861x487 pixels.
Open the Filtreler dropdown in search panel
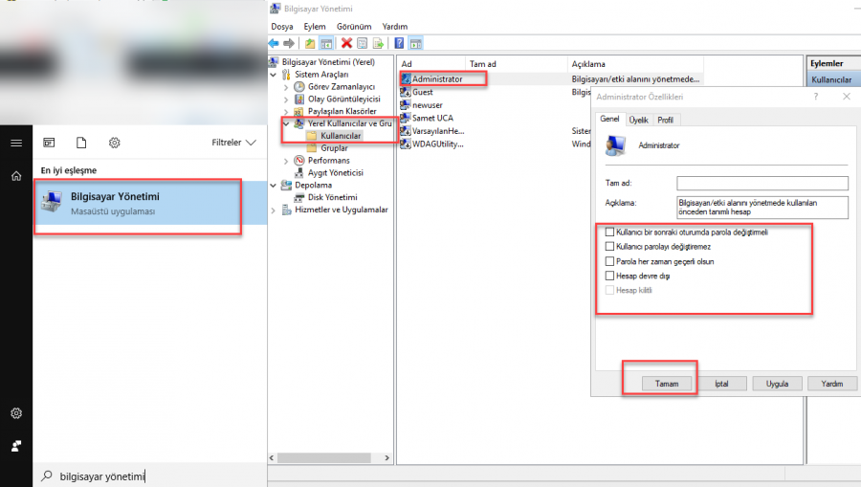234,143
